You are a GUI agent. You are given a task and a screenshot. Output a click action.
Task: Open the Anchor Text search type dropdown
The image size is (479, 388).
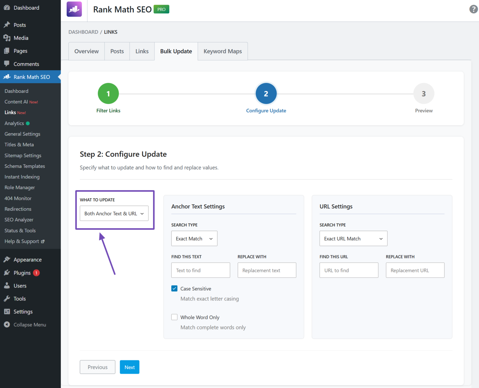tap(194, 238)
